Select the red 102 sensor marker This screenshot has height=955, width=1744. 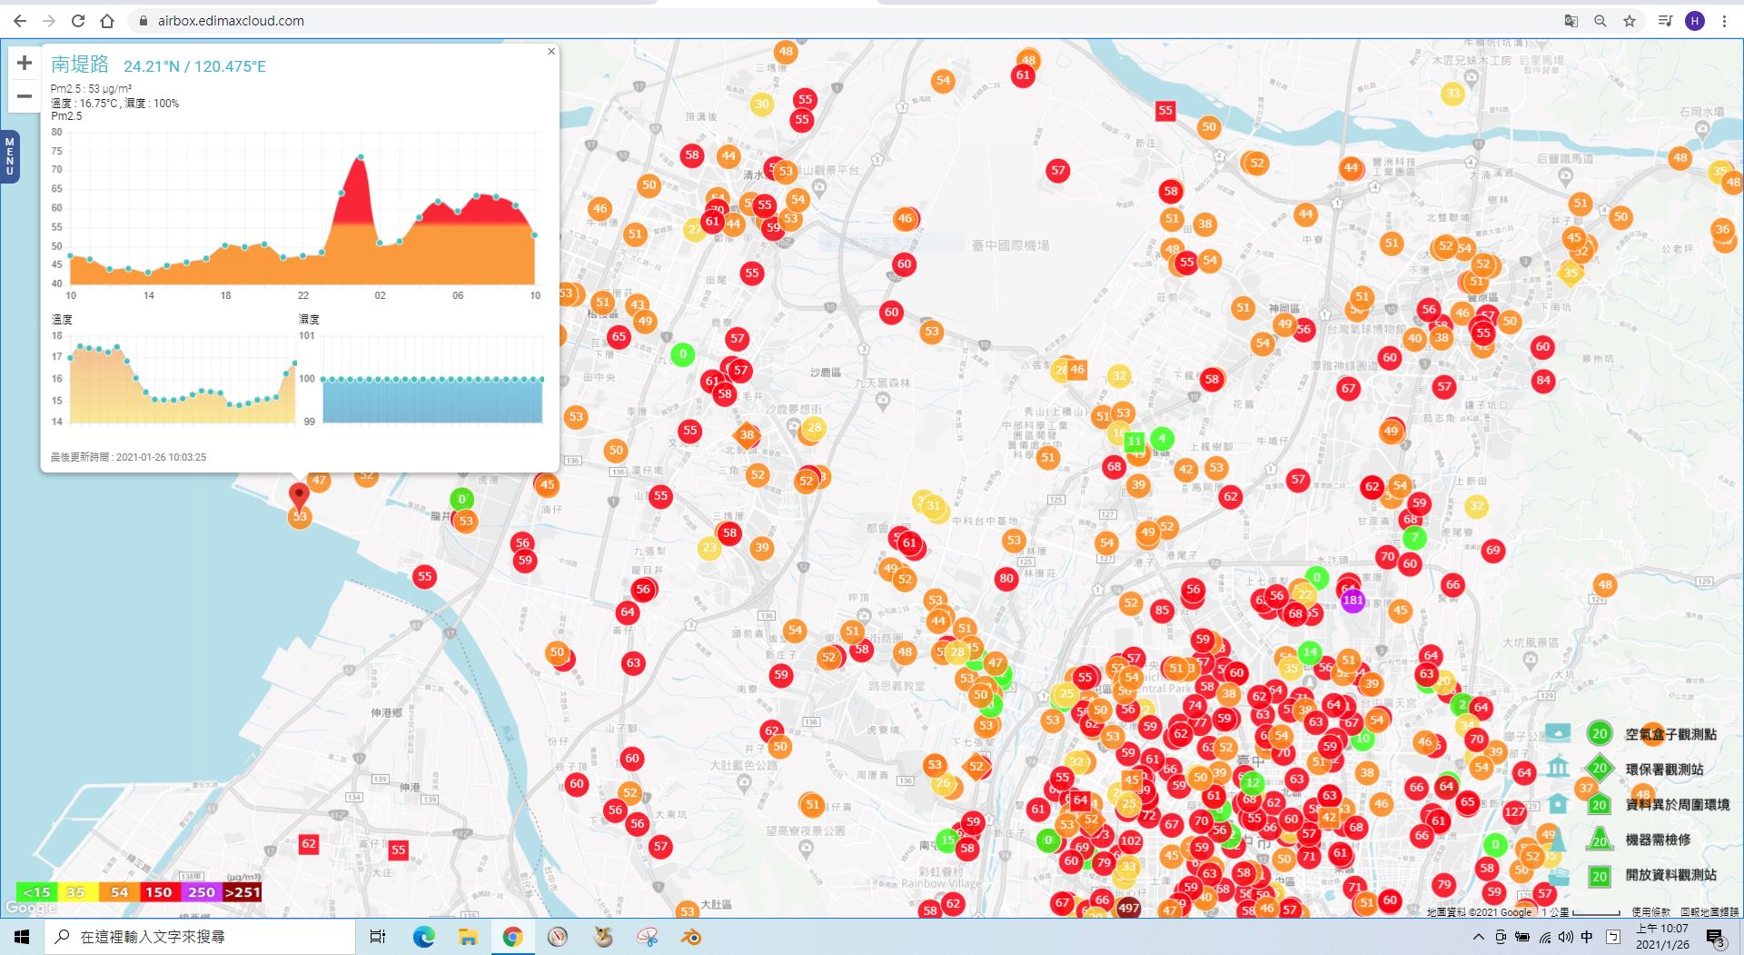[1130, 841]
